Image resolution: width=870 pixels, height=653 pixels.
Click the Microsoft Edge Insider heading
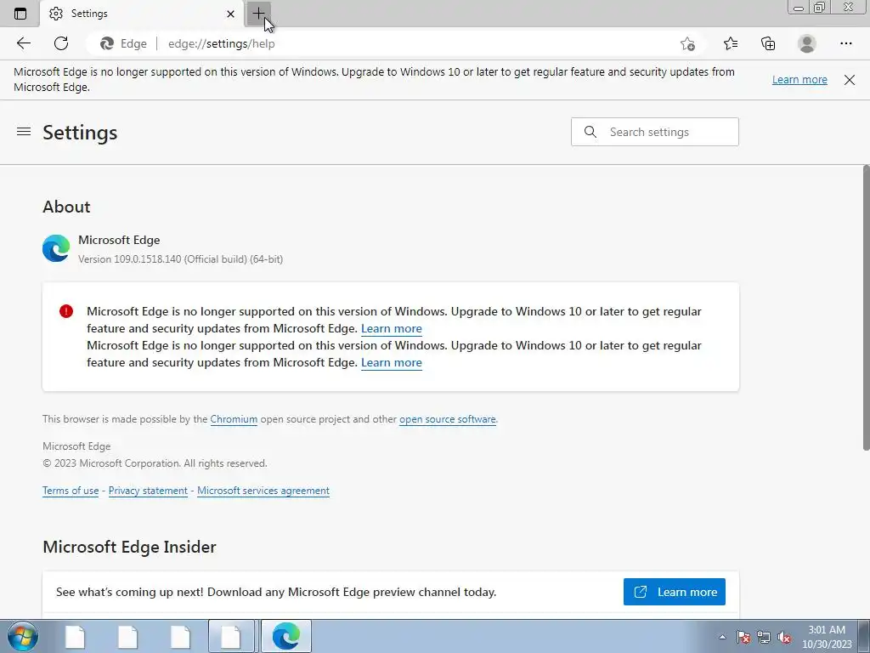[129, 547]
